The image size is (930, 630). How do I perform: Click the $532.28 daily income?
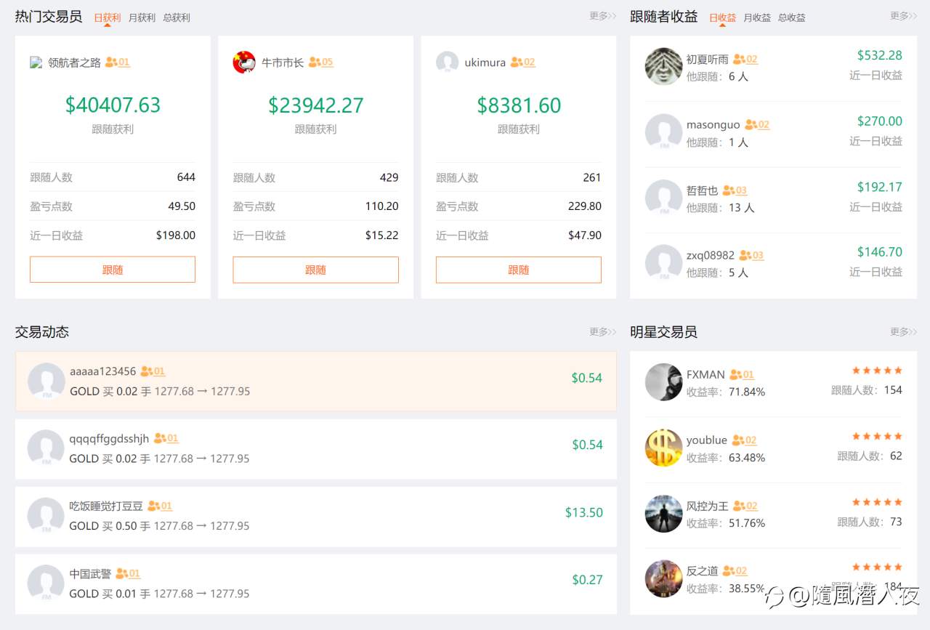[879, 55]
